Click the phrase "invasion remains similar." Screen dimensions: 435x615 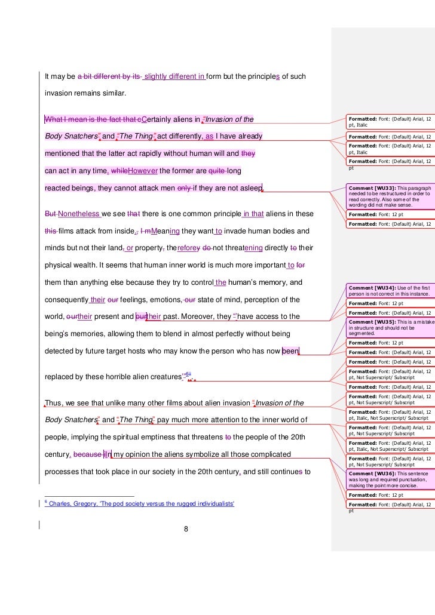click(85, 93)
